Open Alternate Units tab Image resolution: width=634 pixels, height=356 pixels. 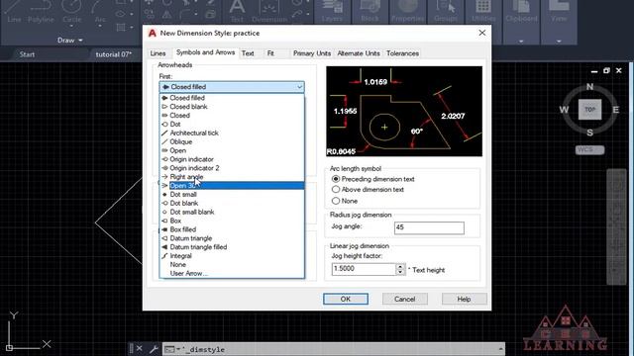pos(359,53)
